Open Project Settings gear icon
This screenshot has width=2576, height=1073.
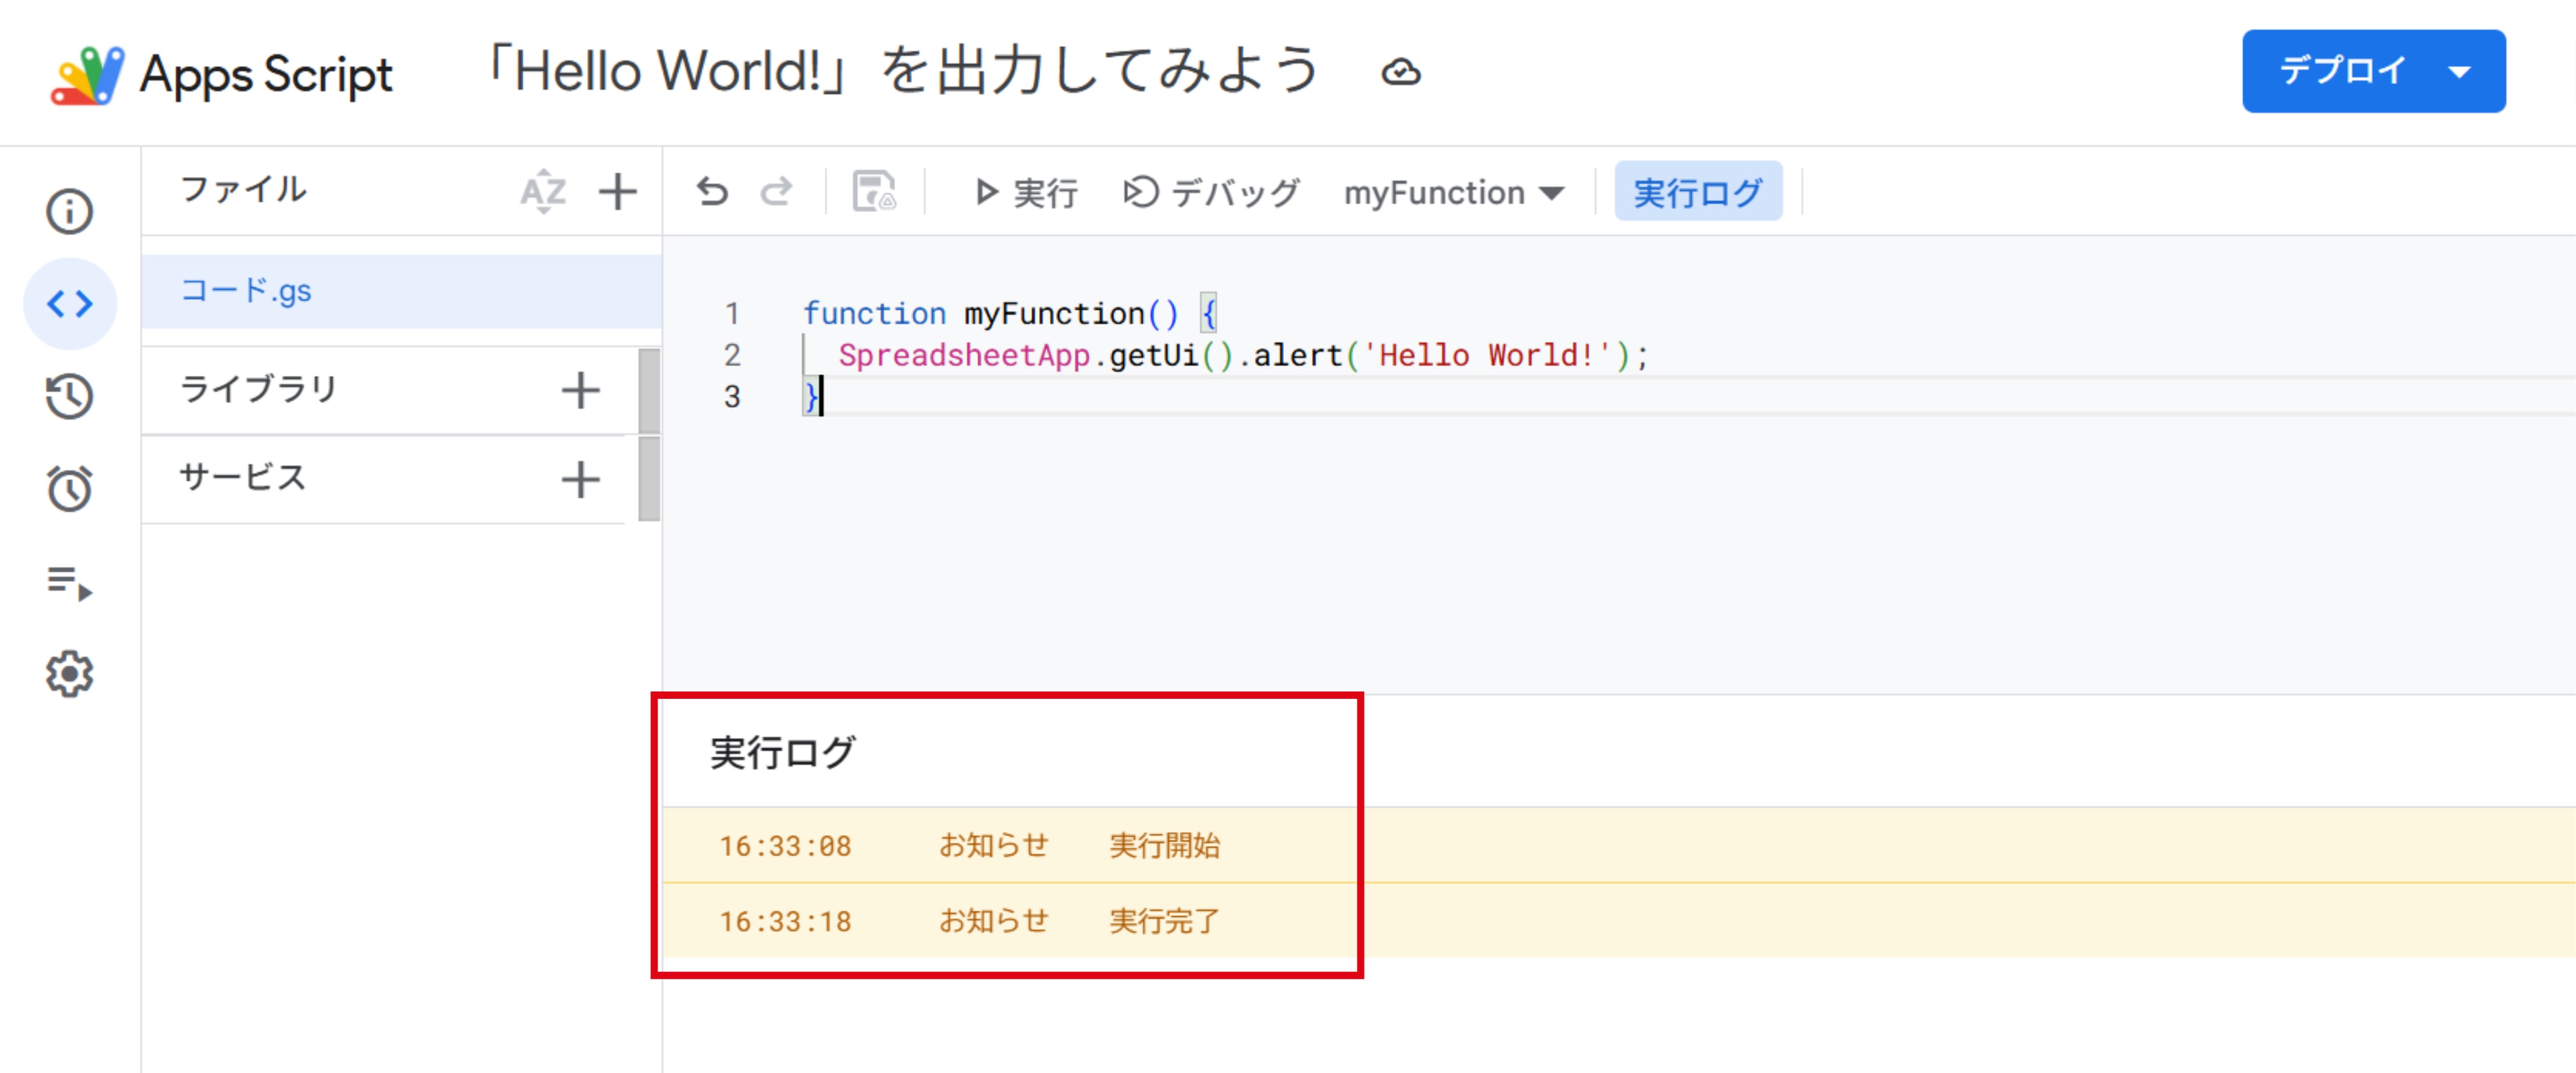click(x=69, y=674)
